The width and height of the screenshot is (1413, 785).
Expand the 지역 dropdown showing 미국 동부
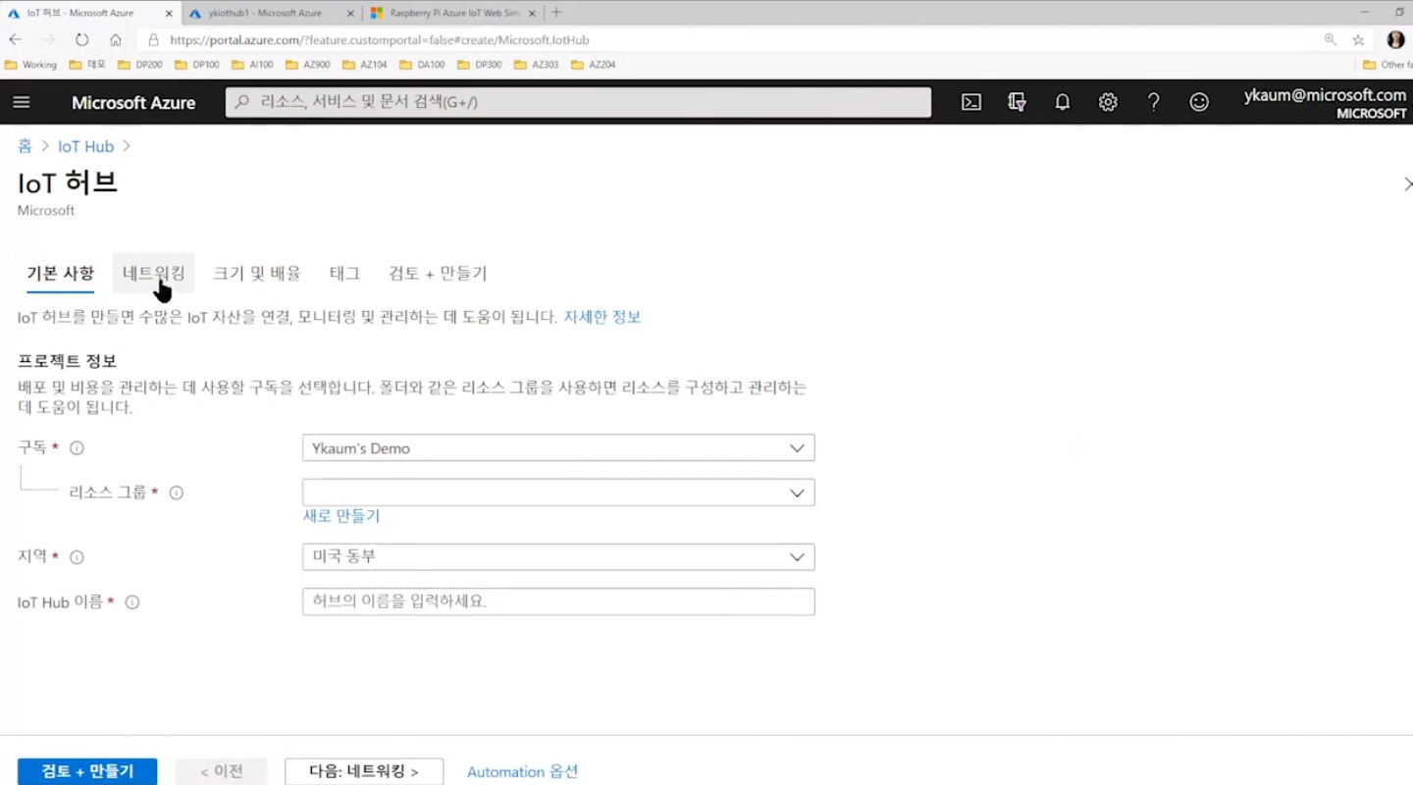click(558, 556)
